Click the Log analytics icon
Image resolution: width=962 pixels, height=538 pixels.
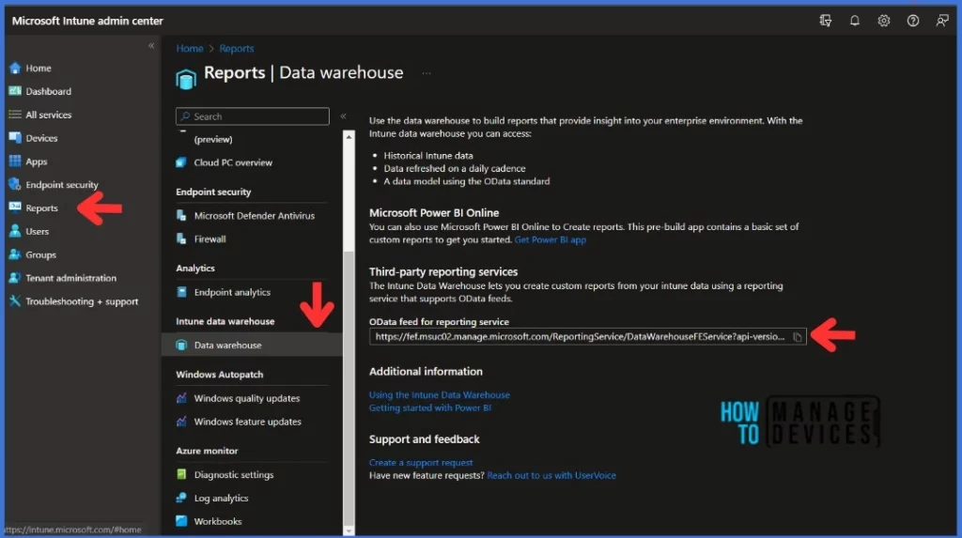pos(181,499)
